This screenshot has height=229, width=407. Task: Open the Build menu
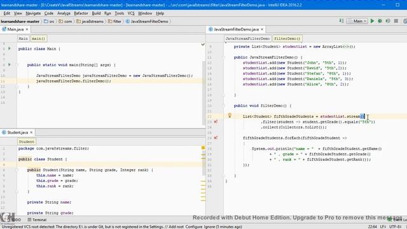coord(96,13)
